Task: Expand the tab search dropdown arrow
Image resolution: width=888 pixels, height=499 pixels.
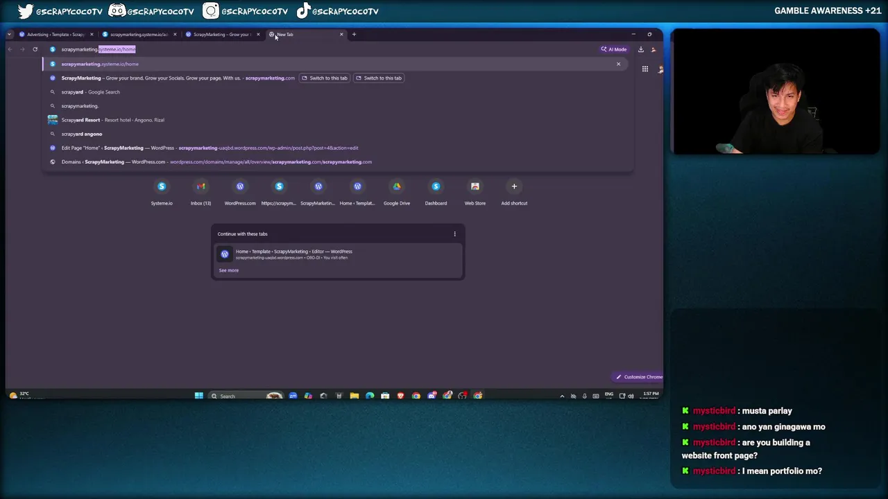Action: coord(9,34)
